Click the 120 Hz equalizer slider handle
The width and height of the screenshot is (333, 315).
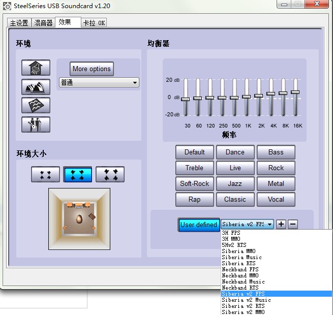[x=210, y=98]
